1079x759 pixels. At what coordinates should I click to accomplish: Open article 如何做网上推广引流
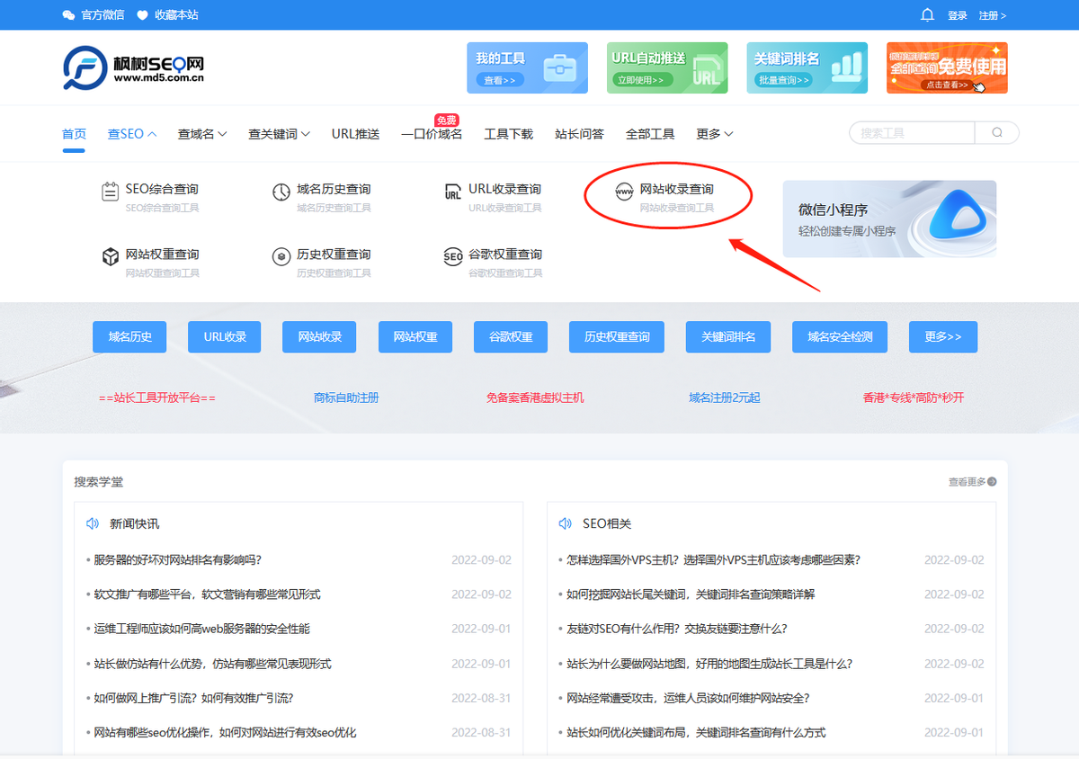click(193, 698)
